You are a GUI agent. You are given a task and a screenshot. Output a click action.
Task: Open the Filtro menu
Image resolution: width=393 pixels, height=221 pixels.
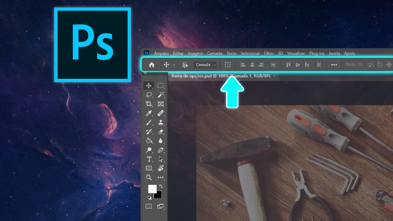[x=269, y=53]
